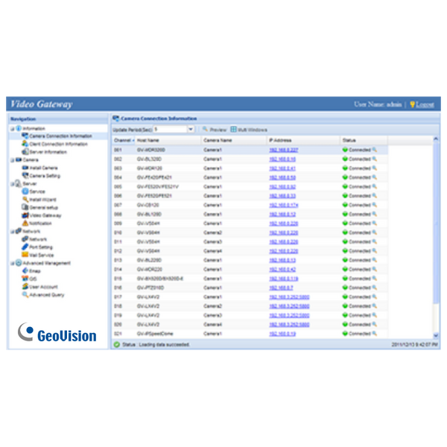
Task: Select the Install Camera icon
Action: (x=25, y=168)
